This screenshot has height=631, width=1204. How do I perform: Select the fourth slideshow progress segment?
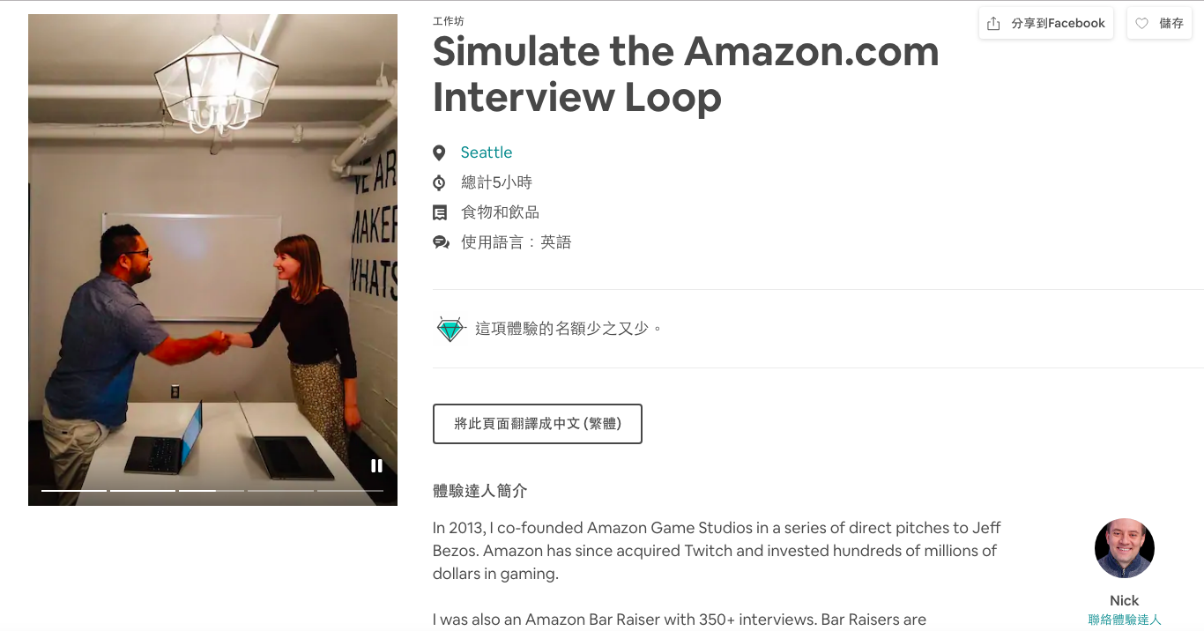(280, 490)
